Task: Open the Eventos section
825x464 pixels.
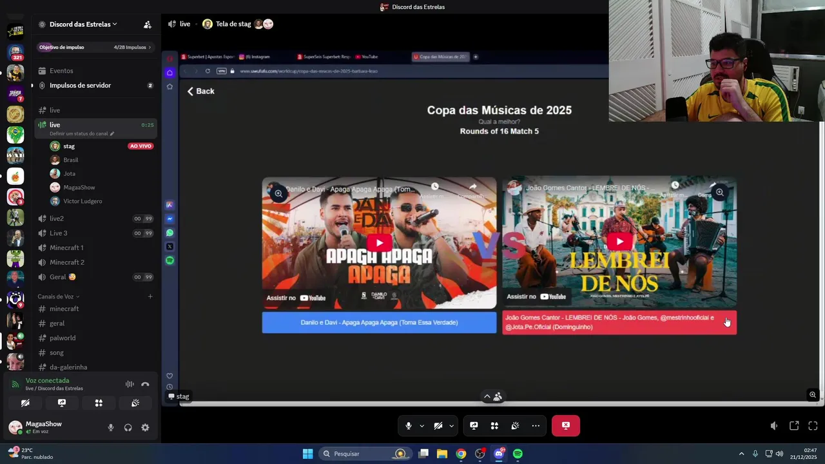Action: click(95, 71)
